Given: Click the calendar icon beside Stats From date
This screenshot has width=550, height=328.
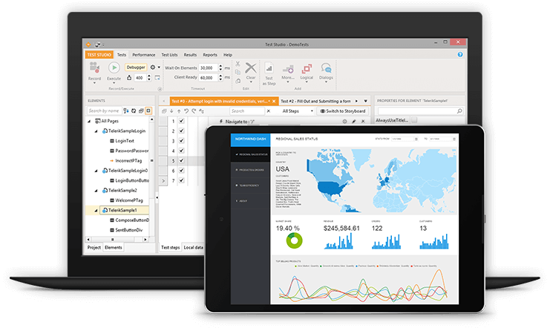Looking at the screenshot, I should click(416, 139).
